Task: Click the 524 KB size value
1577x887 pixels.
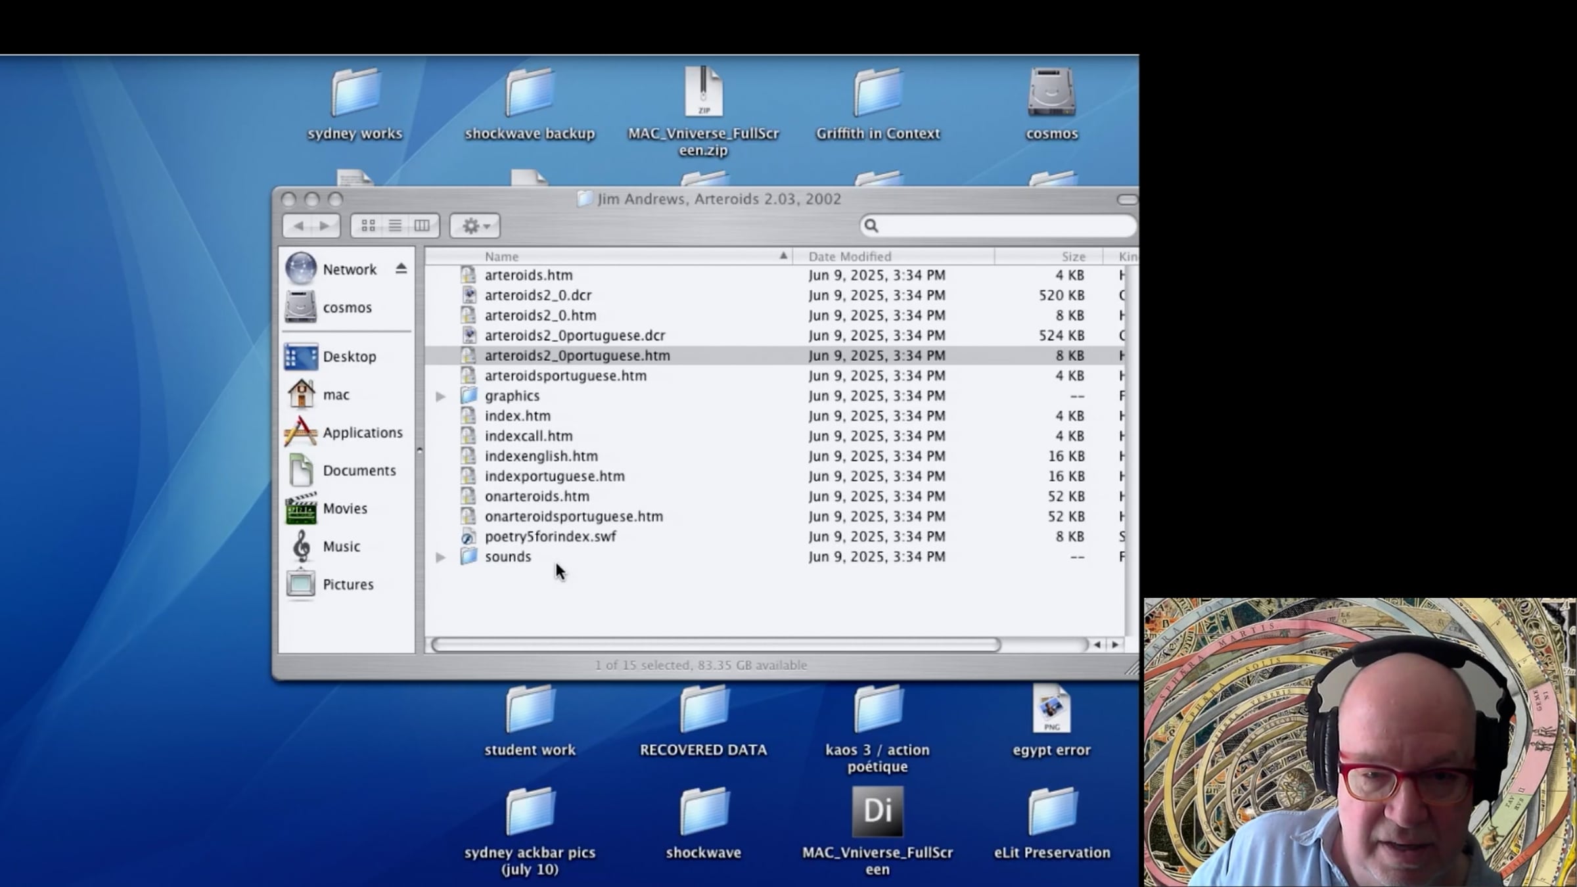Action: coord(1062,336)
